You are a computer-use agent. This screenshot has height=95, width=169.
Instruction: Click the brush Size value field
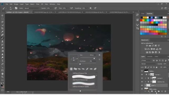pos(92,55)
